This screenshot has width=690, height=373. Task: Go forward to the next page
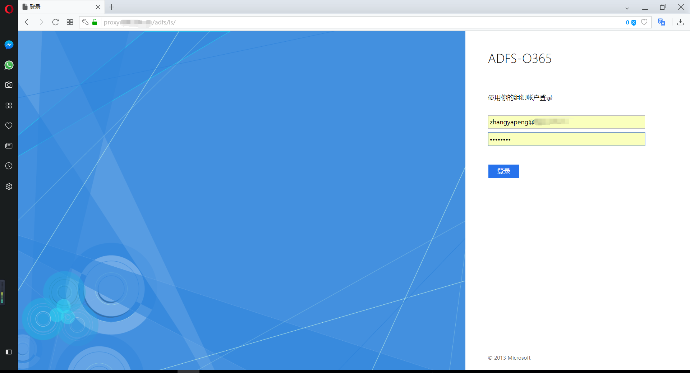(41, 22)
